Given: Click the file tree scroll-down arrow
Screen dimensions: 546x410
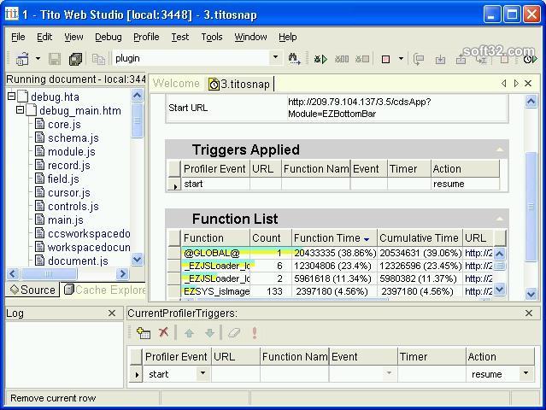Looking at the screenshot, I should 138,260.
